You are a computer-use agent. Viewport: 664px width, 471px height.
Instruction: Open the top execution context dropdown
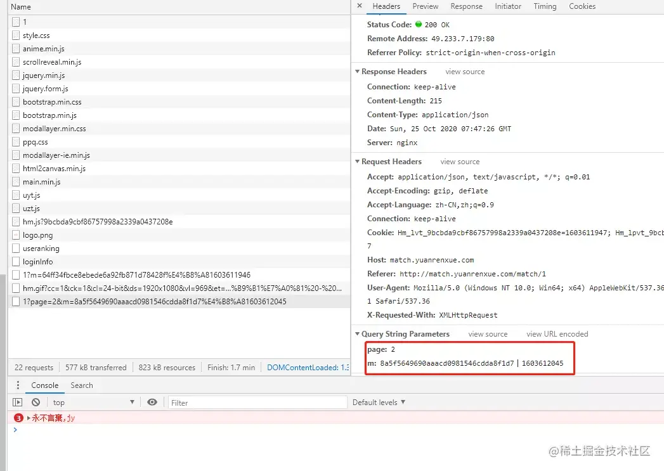(x=93, y=403)
